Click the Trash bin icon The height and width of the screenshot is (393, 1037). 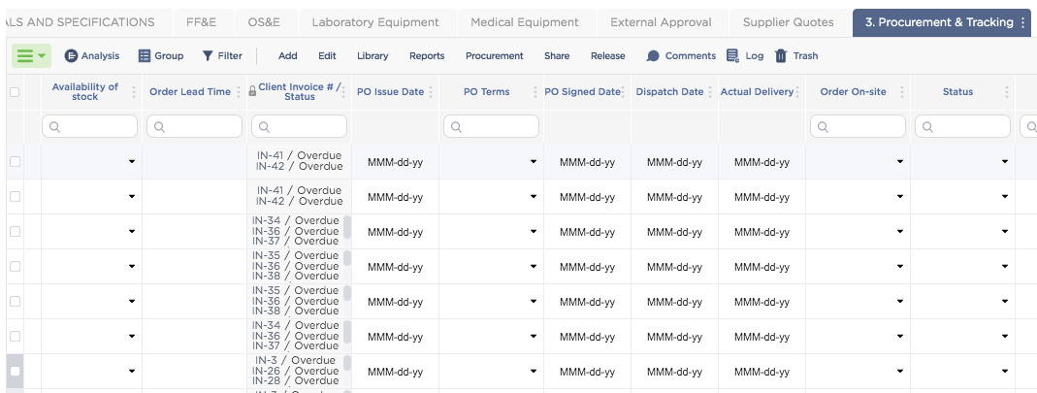(781, 56)
